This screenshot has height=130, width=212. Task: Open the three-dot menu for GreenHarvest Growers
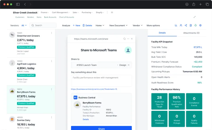pyautogui.click(x=52, y=33)
